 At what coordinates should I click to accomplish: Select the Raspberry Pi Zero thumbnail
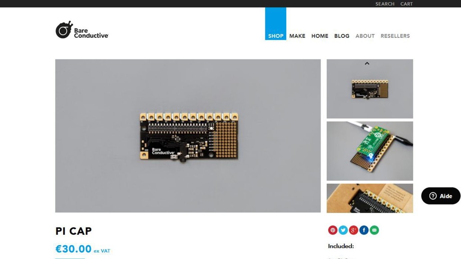point(370,151)
